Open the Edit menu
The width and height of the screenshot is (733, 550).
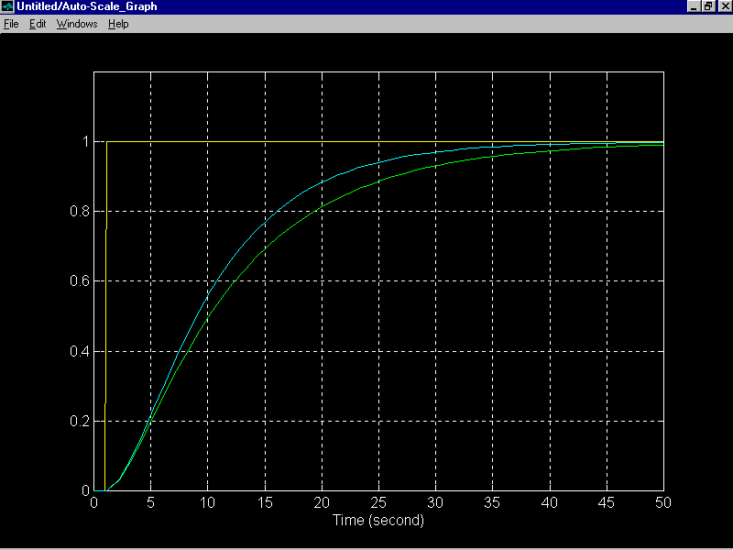tap(38, 24)
